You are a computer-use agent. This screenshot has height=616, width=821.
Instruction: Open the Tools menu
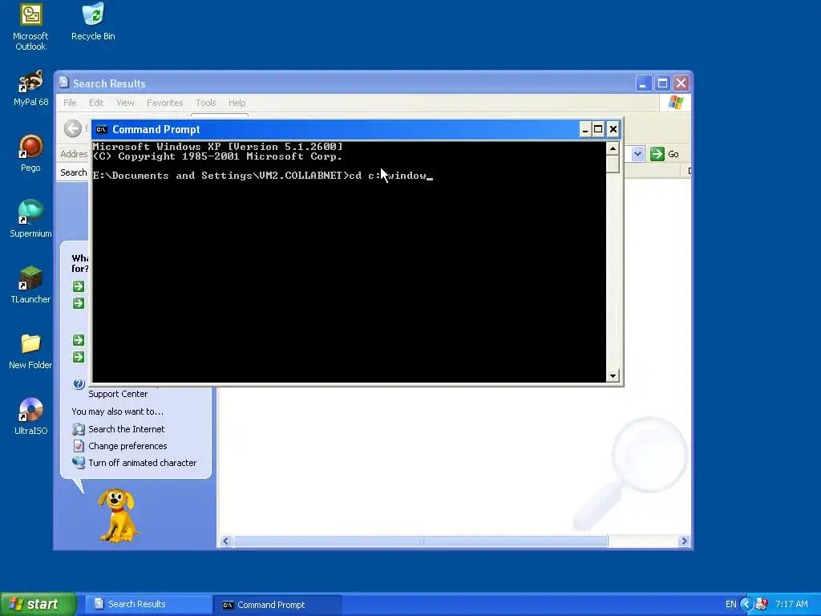[x=206, y=103]
